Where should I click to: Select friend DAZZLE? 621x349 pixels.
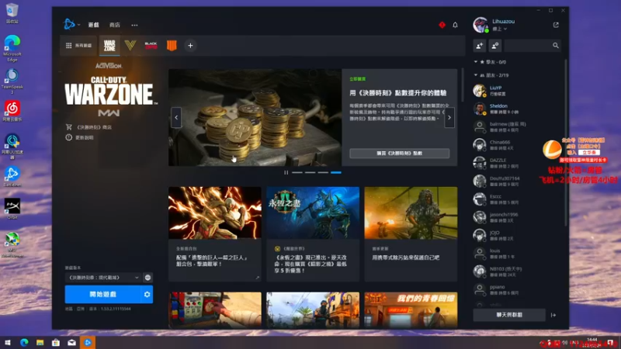517,163
